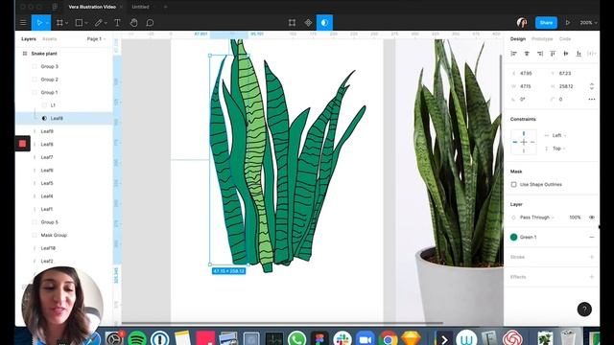Click the Align vertical centers icon

point(565,54)
